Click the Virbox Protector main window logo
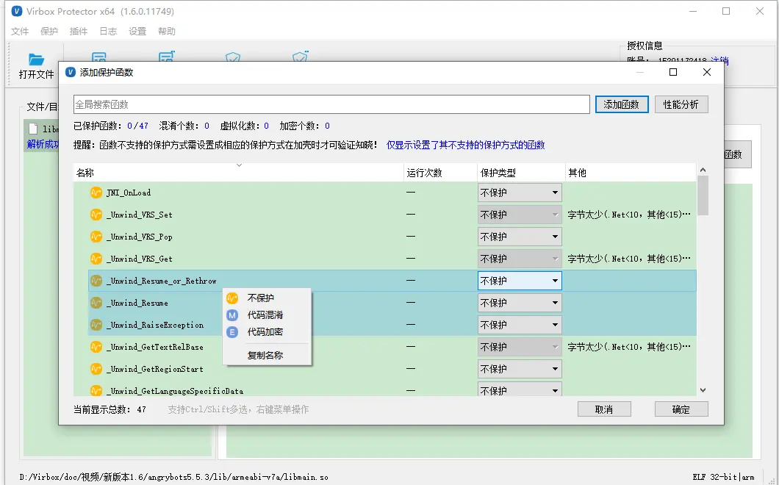Viewport: 779px width, 485px height. (16, 11)
